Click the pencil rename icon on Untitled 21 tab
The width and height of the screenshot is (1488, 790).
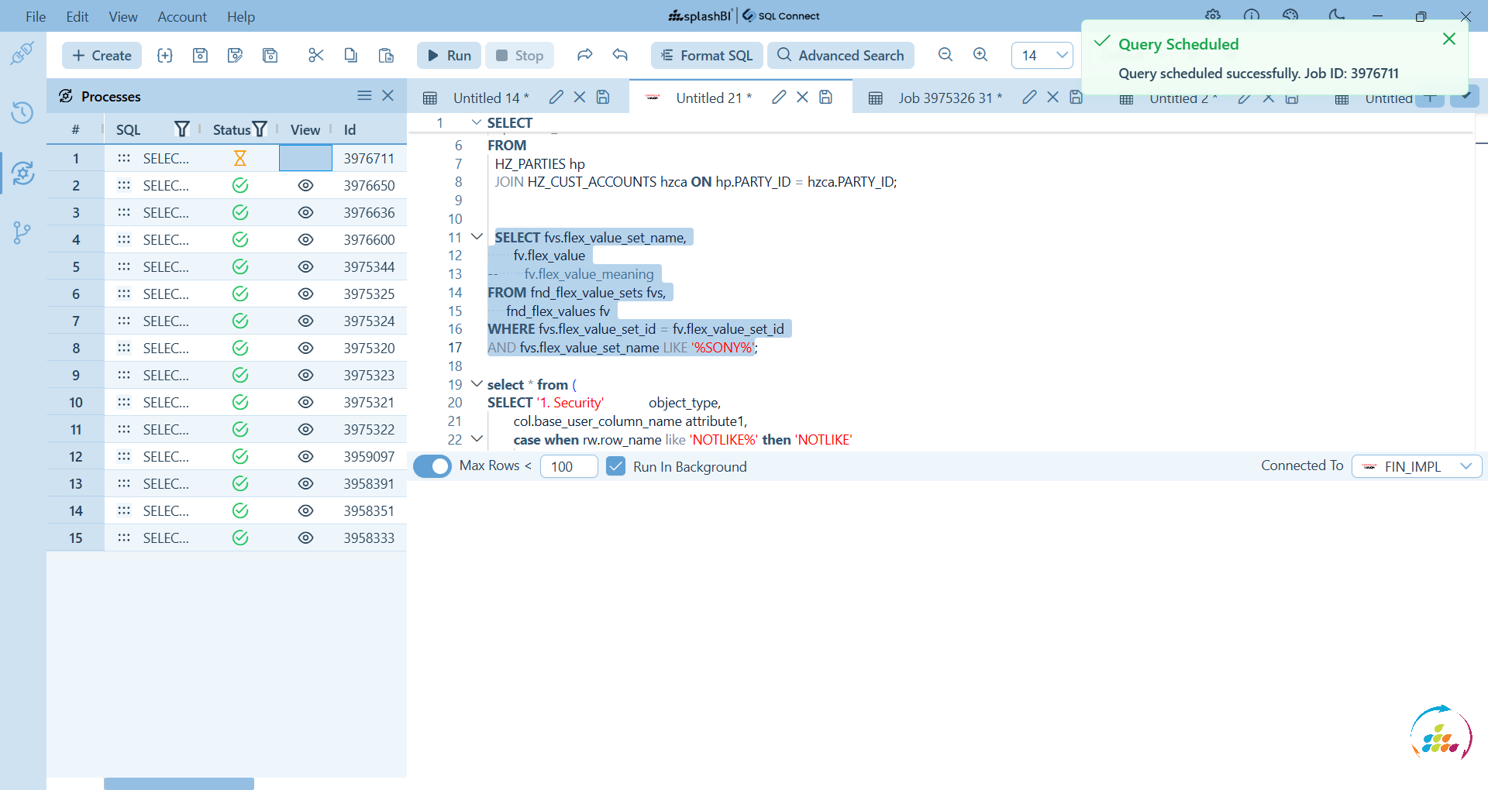click(x=779, y=97)
